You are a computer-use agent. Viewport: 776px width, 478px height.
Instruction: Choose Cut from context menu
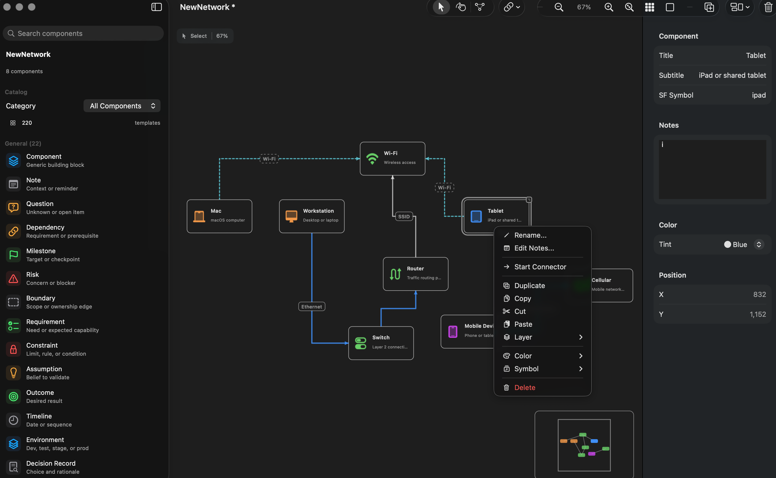[542, 311]
